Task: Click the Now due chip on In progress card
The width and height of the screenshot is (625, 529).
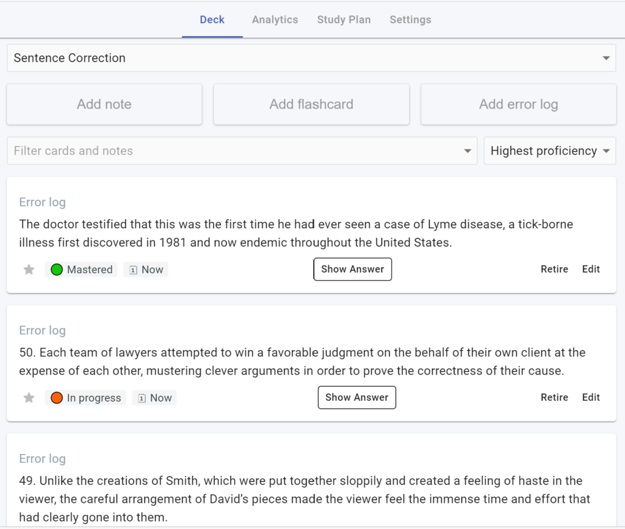Action: (x=154, y=398)
